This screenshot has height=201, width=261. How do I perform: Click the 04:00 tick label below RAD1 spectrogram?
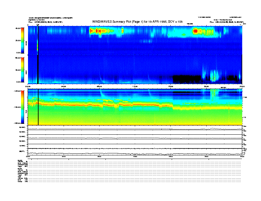[64, 86]
